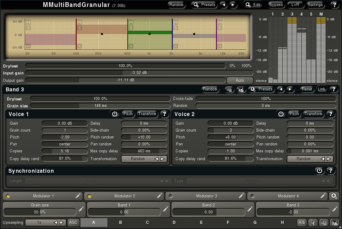Edit Modulator 3 with pencil icon
342x229 pixels.
[x=241, y=196]
